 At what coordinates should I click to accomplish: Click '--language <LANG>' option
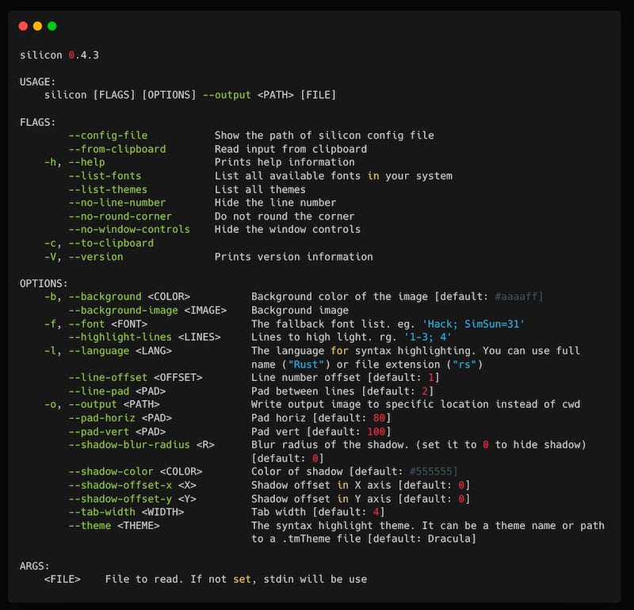[x=120, y=351]
